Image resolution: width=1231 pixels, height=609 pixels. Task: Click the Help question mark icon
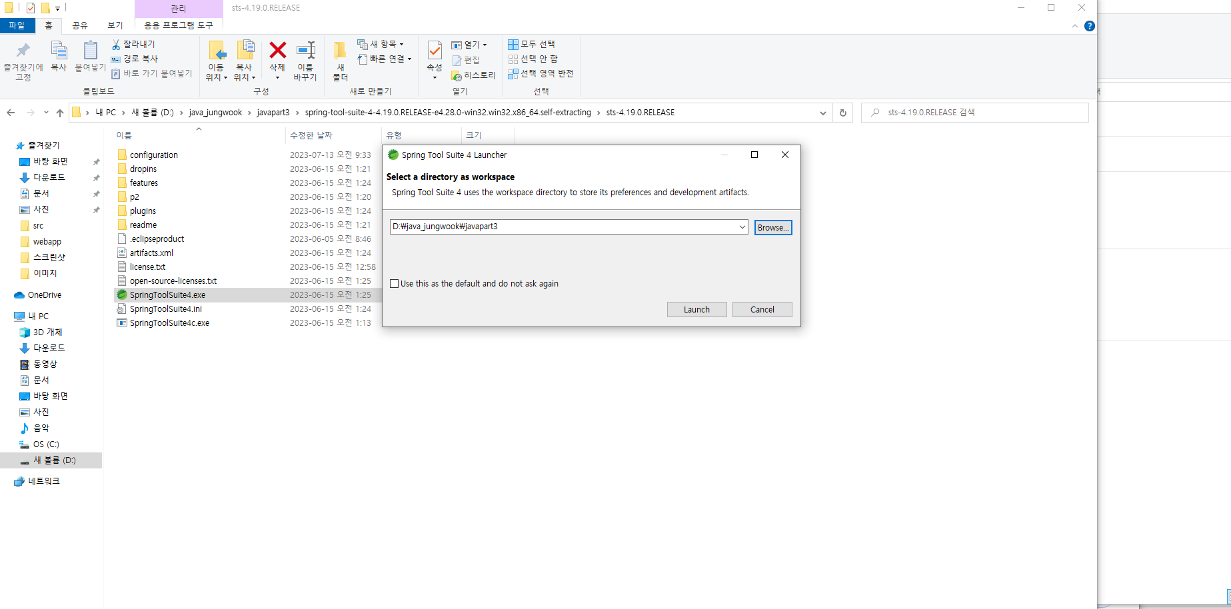click(x=1090, y=26)
